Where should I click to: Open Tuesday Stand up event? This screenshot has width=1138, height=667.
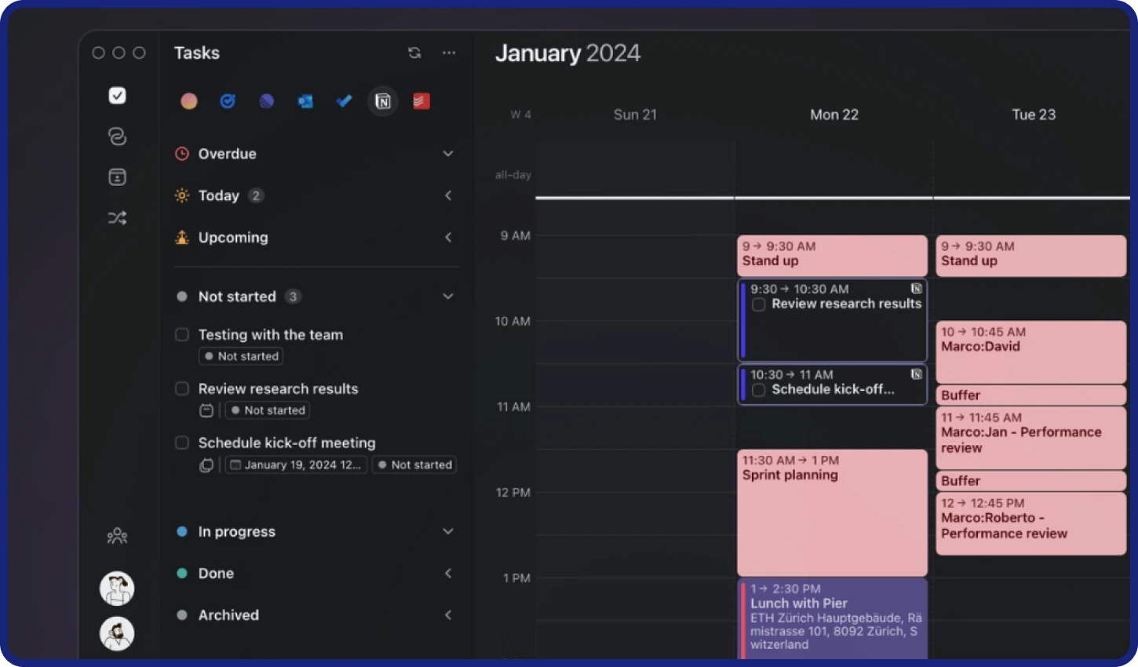tap(1031, 256)
